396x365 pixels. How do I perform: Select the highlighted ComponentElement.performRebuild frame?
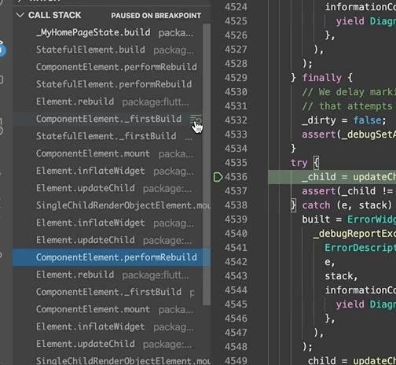click(112, 257)
